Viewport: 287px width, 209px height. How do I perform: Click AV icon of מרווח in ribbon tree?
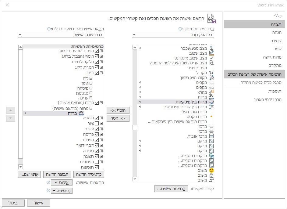point(81,113)
